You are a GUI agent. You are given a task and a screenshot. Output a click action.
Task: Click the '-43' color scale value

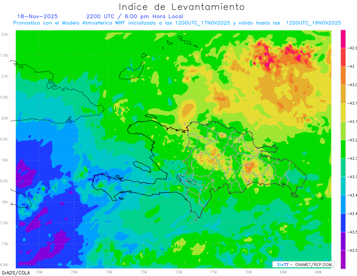[x=351, y=66]
